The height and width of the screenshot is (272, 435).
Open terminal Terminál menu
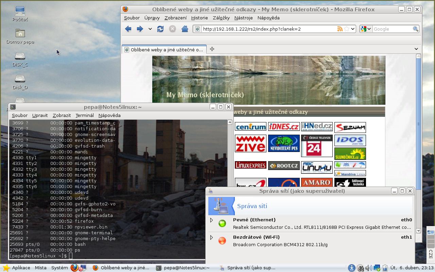(85, 115)
